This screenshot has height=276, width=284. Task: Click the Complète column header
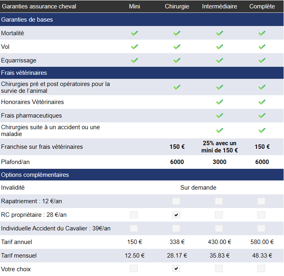coord(262,6)
